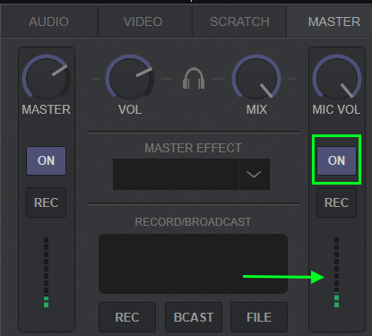Click the MIC VOL label
The width and height of the screenshot is (372, 336).
point(336,109)
